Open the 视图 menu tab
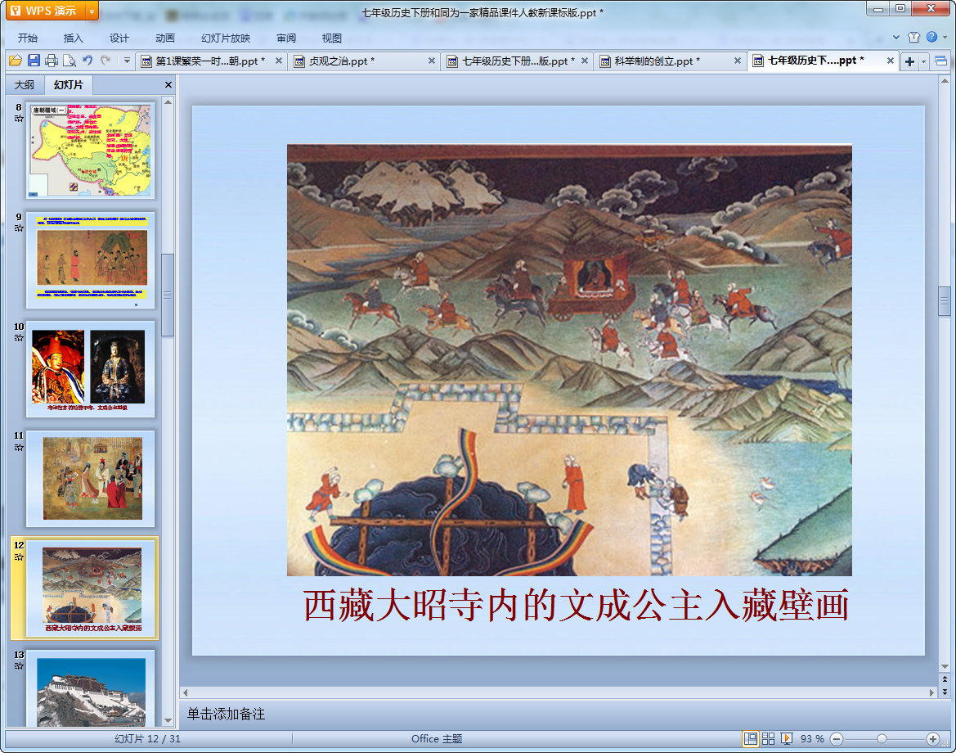Image resolution: width=956 pixels, height=753 pixels. (332, 38)
